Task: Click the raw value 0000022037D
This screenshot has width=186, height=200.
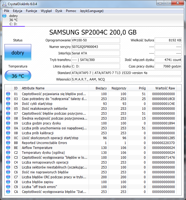Action: tap(163, 143)
